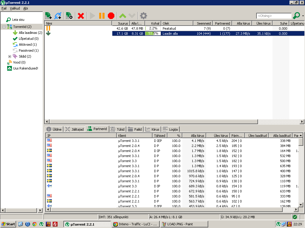The width and height of the screenshot is (305, 228).
Task: Sort torrents by Nimi column
Action: tap(78, 23)
